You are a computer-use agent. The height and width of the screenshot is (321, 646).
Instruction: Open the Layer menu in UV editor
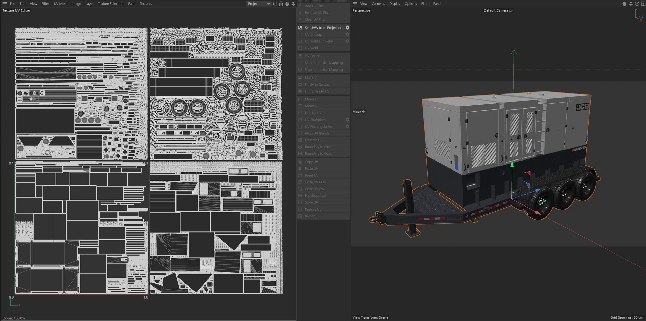tap(89, 4)
